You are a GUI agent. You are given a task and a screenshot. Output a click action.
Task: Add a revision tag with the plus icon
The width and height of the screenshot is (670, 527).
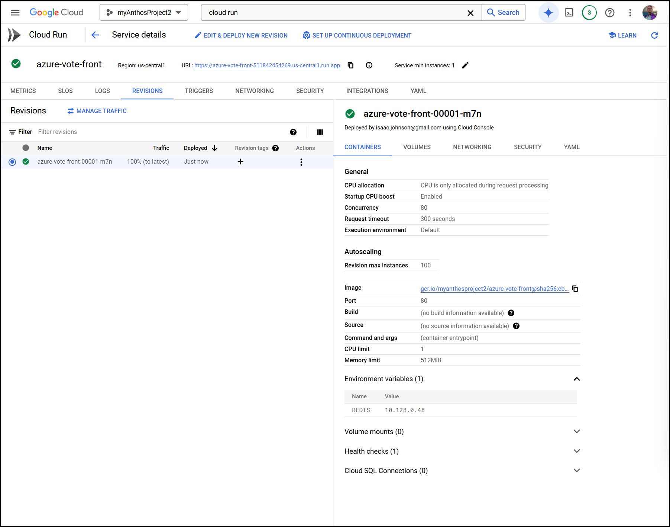pos(240,161)
